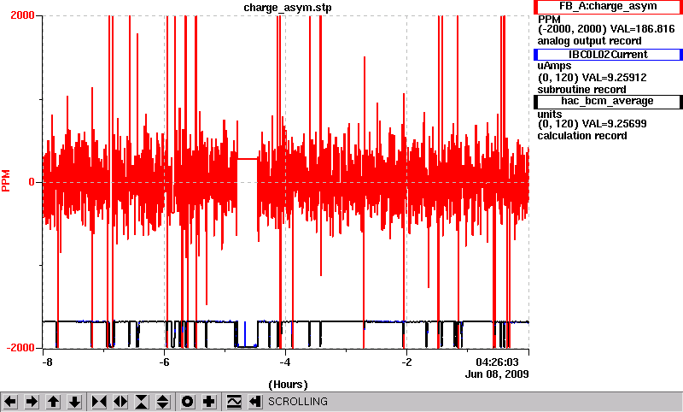683x412 pixels.
Task: Click the 'calculation record' text
Action: point(582,136)
